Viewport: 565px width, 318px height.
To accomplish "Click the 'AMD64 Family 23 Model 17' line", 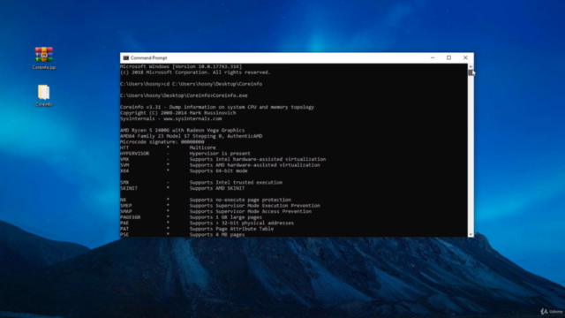I will [x=191, y=136].
